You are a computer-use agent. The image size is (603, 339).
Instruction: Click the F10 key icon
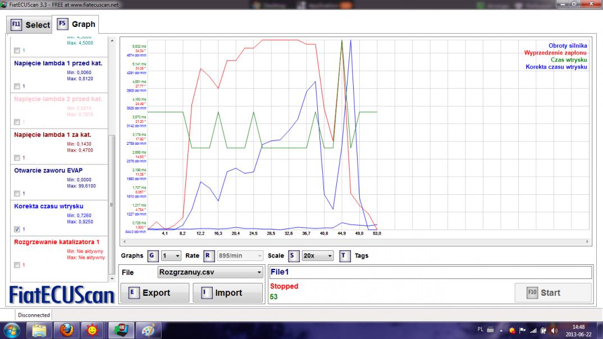click(532, 293)
